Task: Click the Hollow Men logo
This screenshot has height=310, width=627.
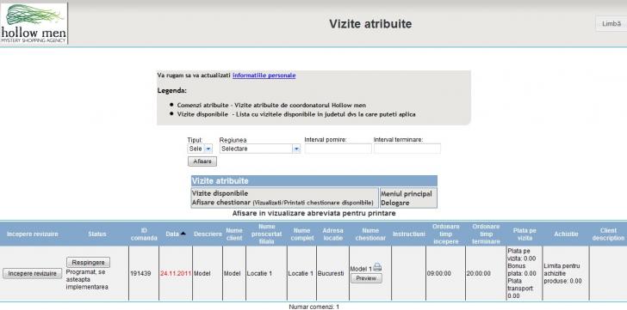Action: [34, 23]
